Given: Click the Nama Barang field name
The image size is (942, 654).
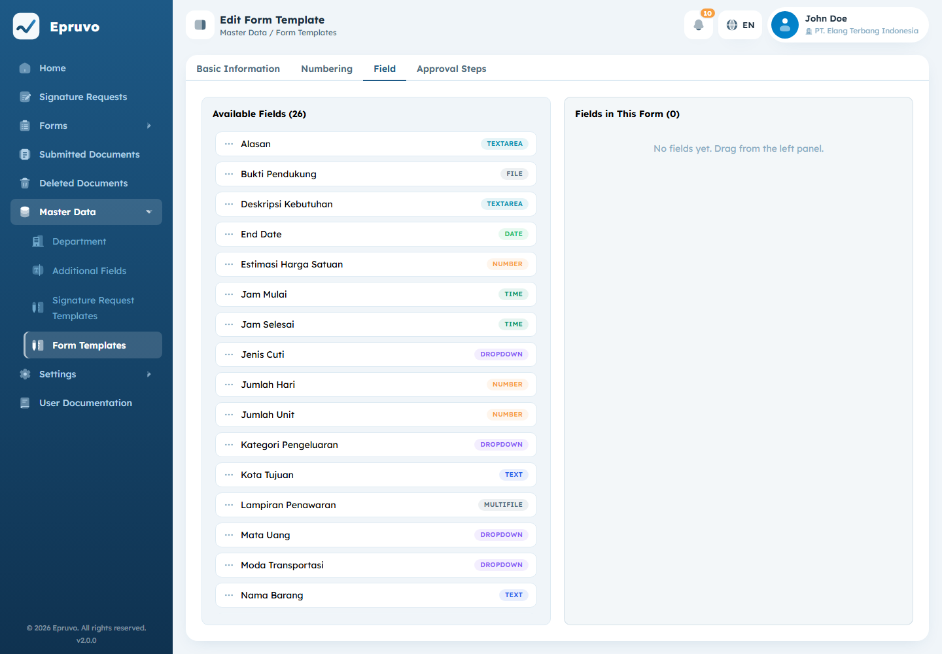Looking at the screenshot, I should [x=272, y=595].
